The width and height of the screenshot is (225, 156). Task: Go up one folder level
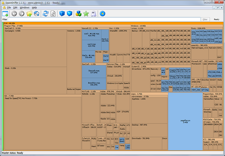click(29, 14)
